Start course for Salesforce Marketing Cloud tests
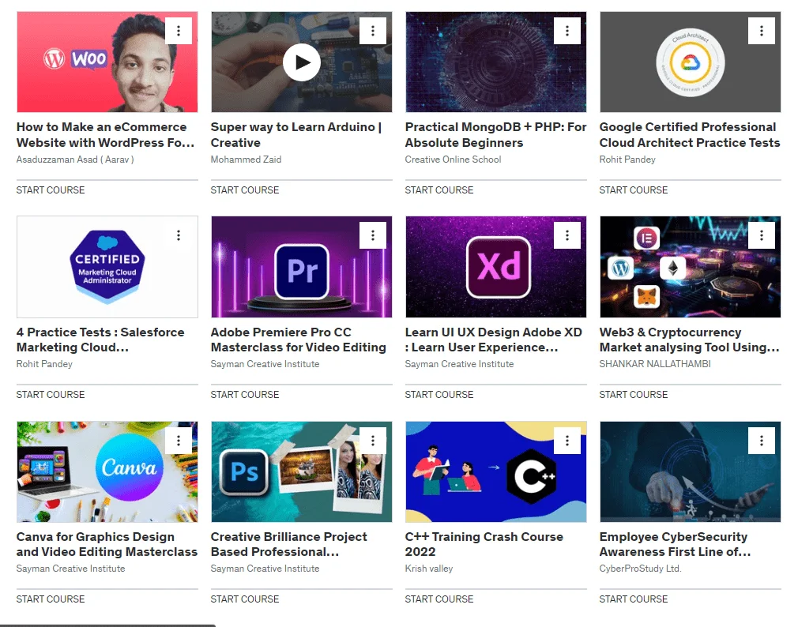 tap(51, 395)
